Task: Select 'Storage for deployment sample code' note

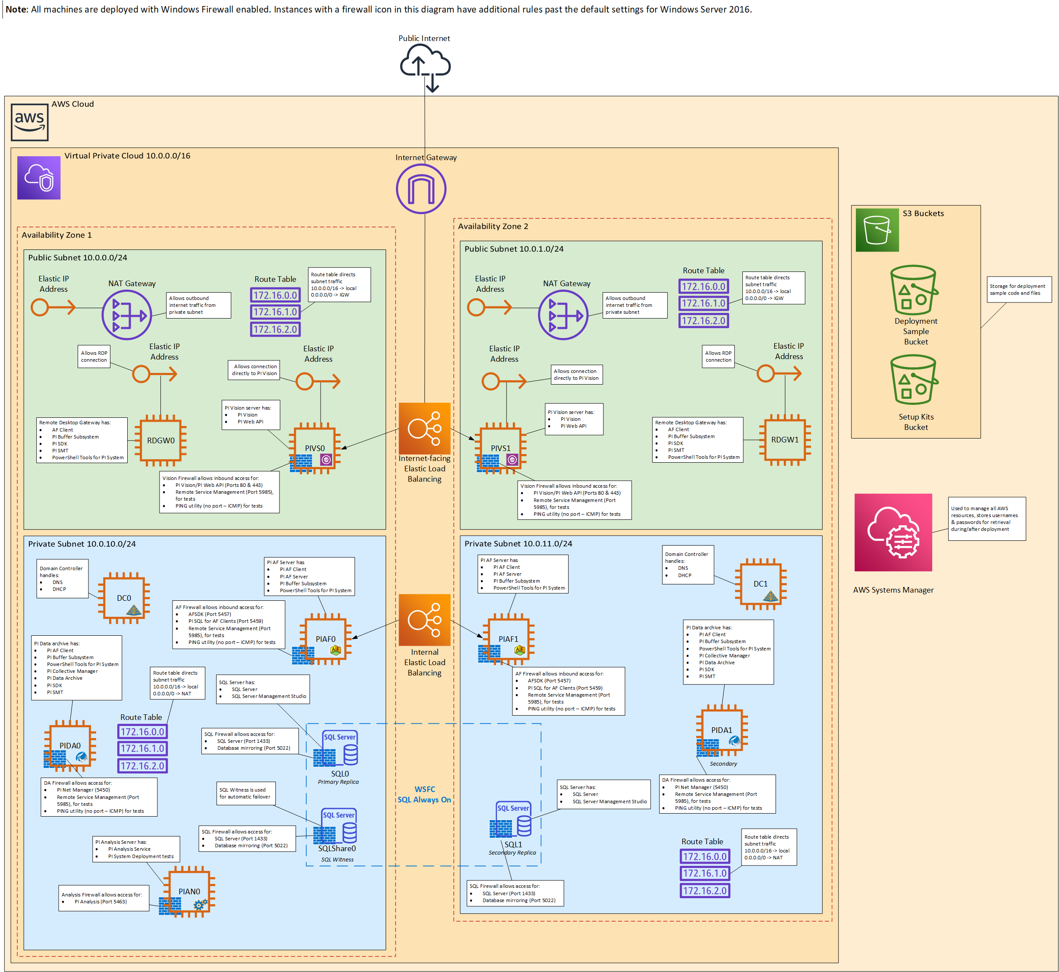Action: point(1019,289)
